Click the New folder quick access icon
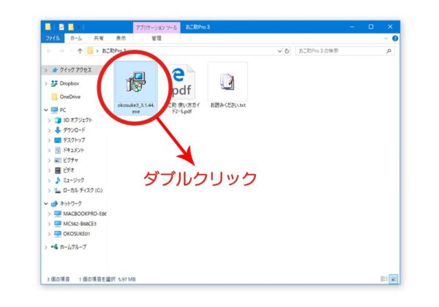 point(71,27)
